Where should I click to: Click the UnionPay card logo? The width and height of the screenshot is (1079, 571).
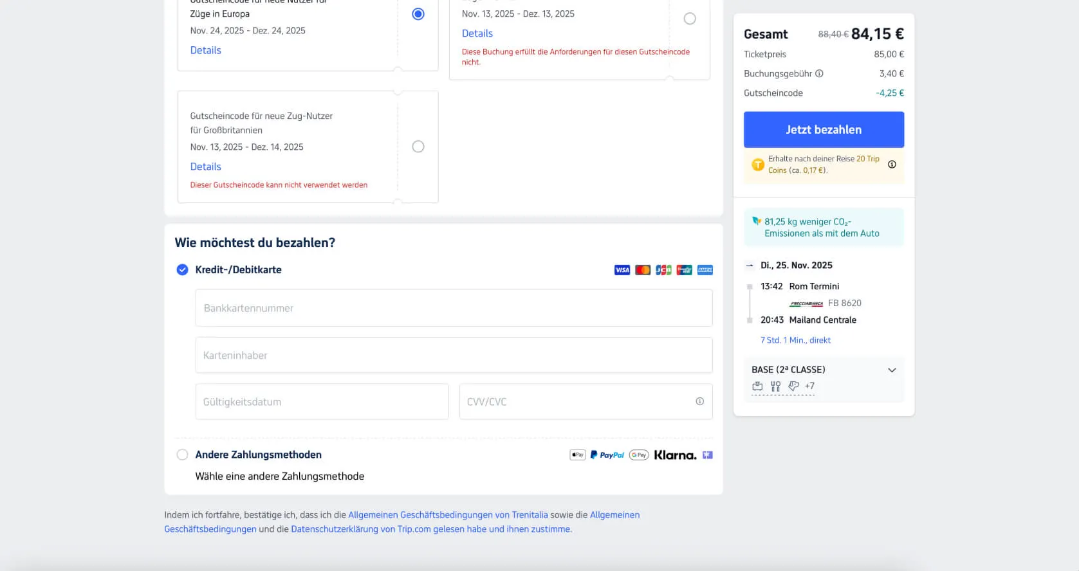(684, 270)
